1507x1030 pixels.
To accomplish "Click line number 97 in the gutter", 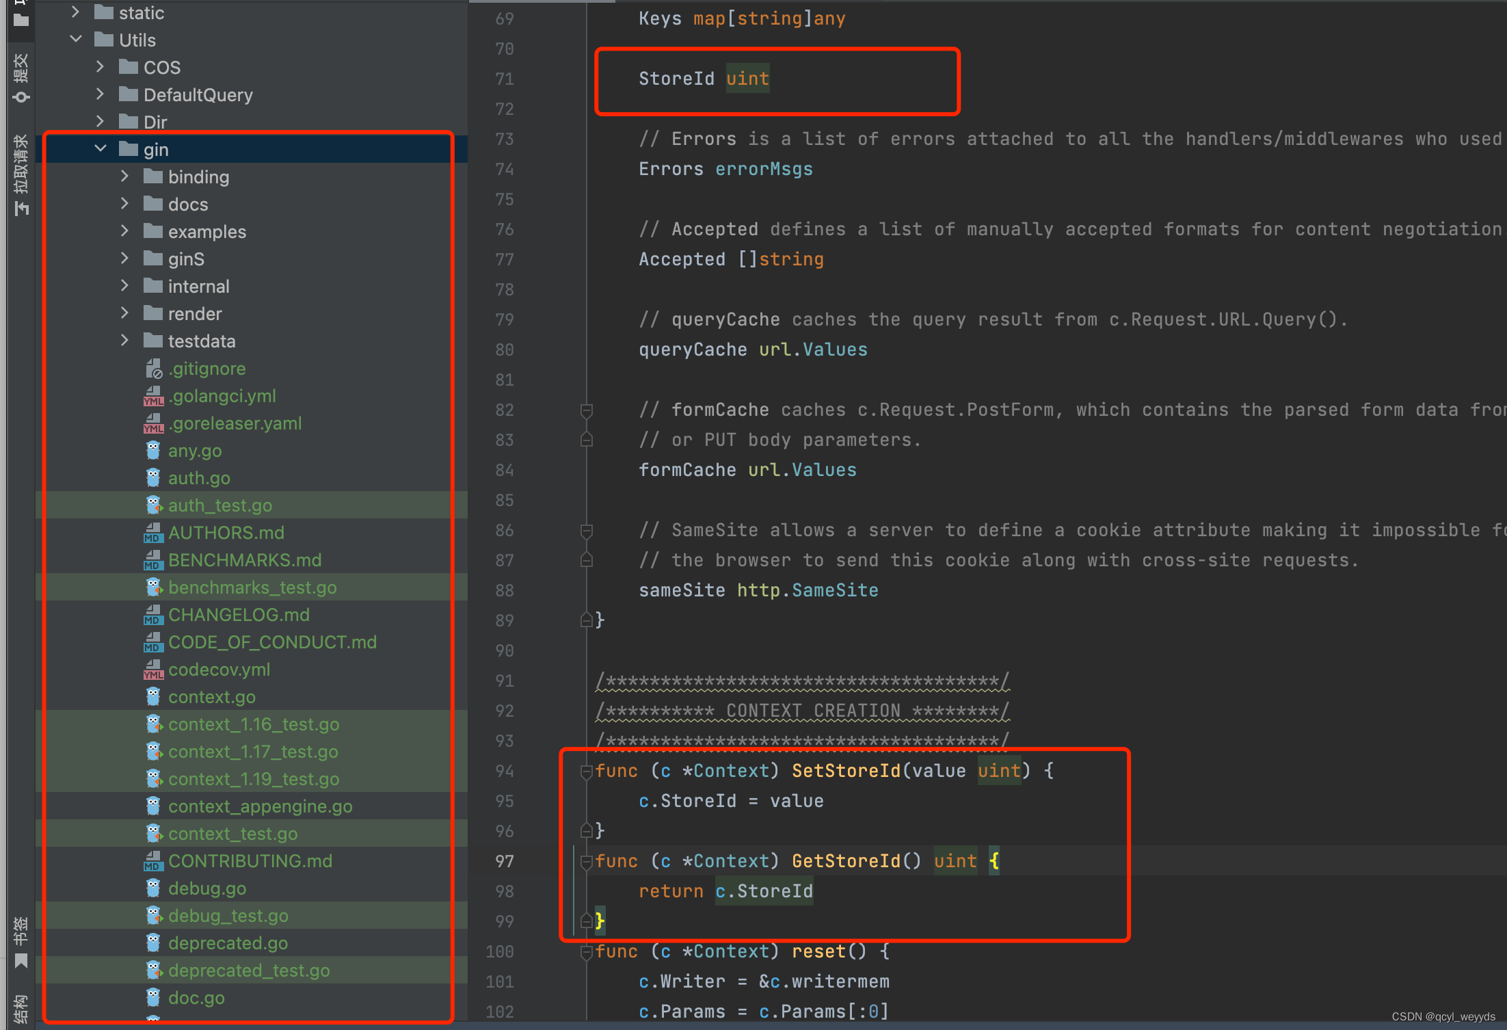I will [x=504, y=862].
